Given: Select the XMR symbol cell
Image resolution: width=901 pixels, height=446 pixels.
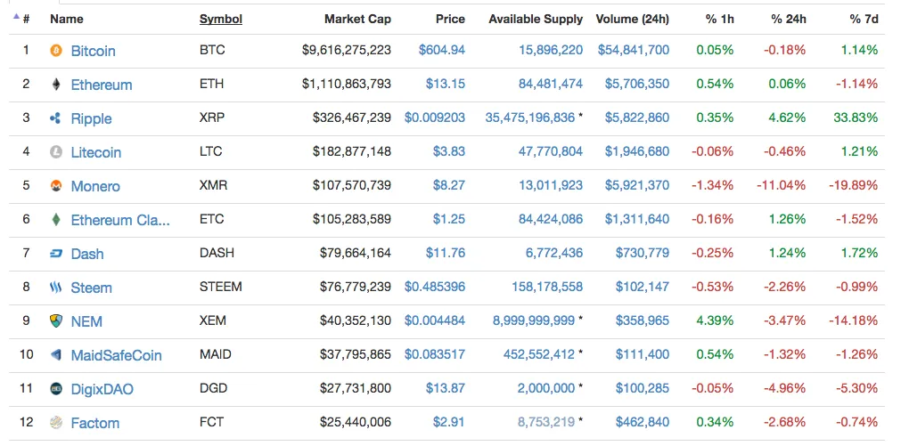Looking at the screenshot, I should (x=213, y=185).
